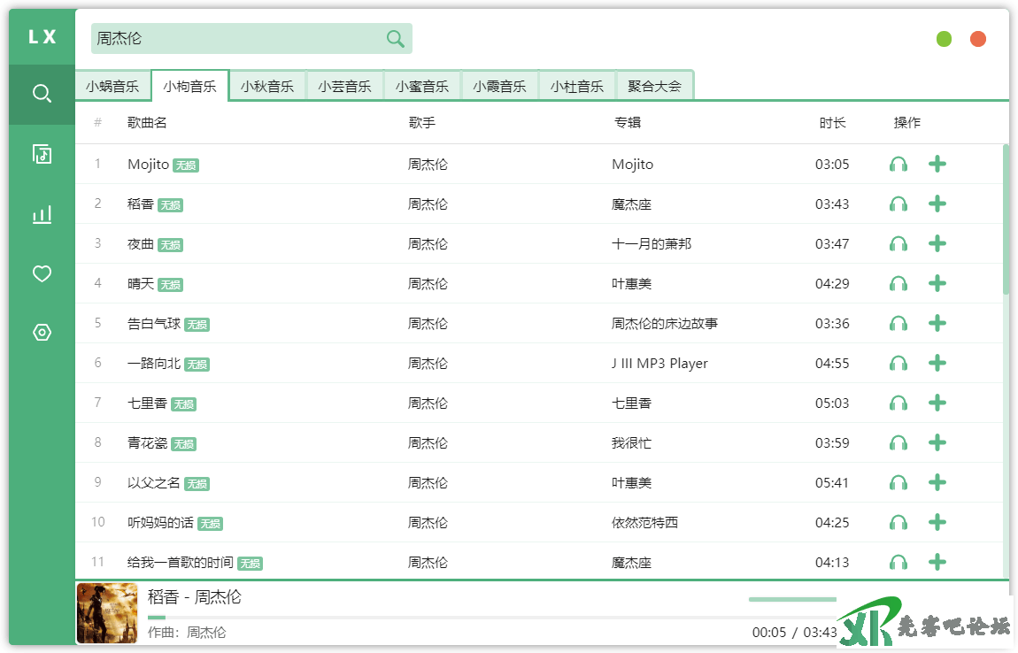Click the playback progress bar
Viewport: 1018px width, 653px height.
click(x=443, y=617)
